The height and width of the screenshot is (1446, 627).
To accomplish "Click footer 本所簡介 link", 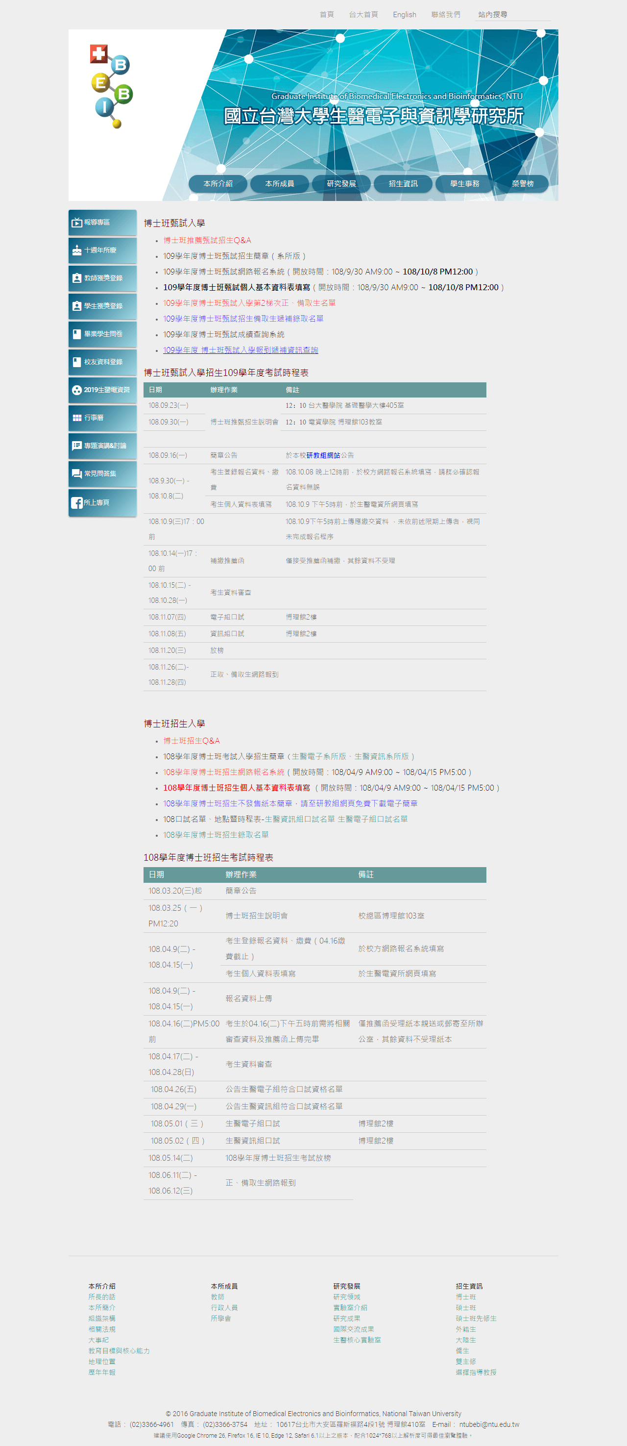I will 101,1308.
